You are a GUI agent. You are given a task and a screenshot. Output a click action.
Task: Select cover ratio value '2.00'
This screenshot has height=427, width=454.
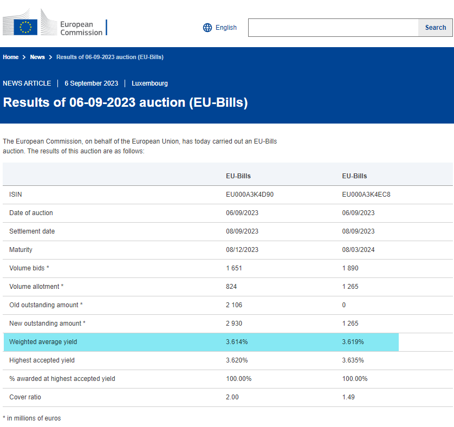click(x=232, y=397)
